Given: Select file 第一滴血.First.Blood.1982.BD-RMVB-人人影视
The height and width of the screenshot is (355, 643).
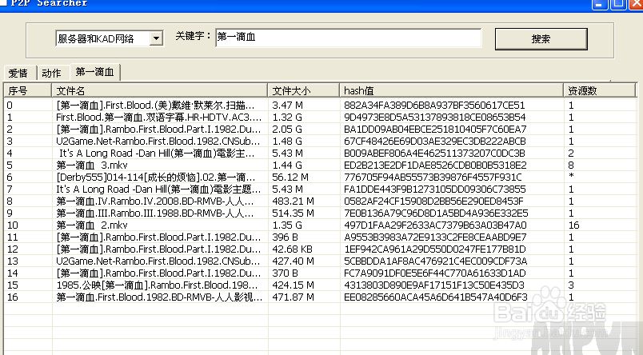Looking at the screenshot, I should point(159,297).
